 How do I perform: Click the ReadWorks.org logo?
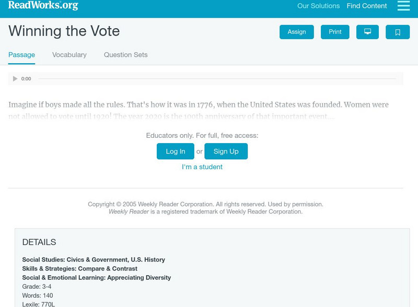click(x=43, y=5)
